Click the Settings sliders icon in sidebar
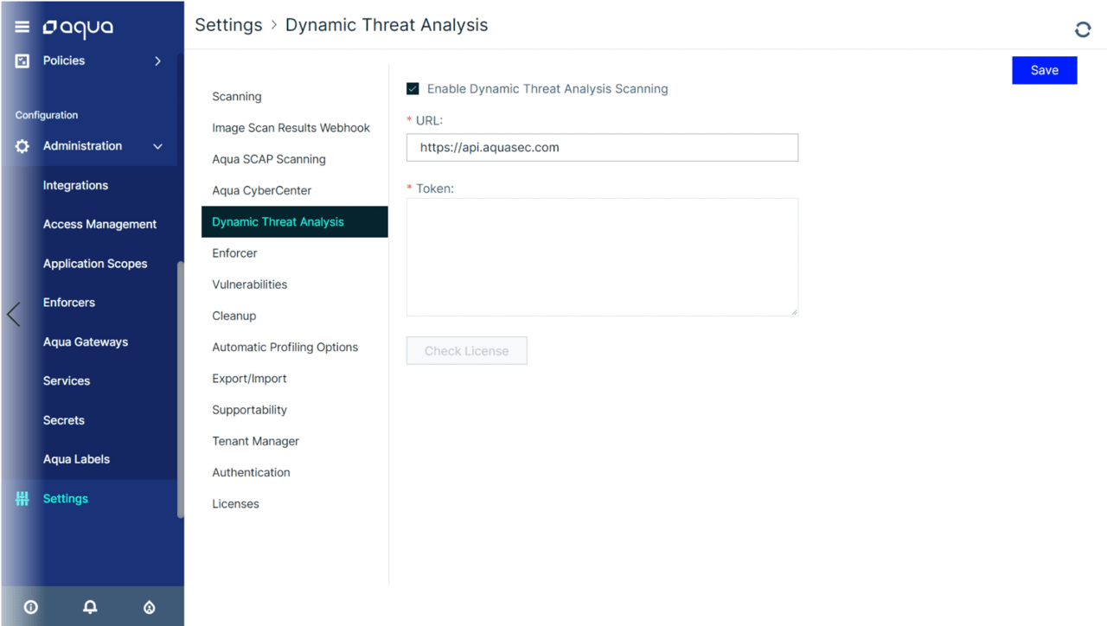This screenshot has height=626, width=1107. click(x=22, y=499)
